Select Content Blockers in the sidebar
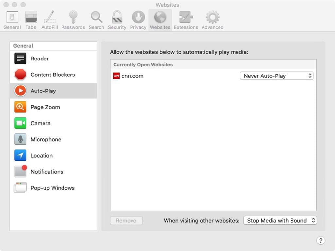The height and width of the screenshot is (251, 335). point(53,75)
